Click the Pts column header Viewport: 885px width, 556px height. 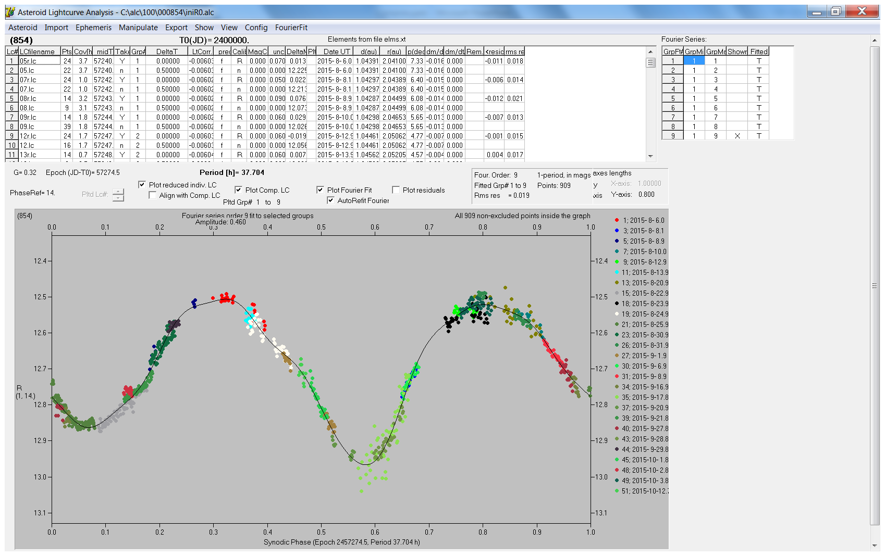point(67,52)
